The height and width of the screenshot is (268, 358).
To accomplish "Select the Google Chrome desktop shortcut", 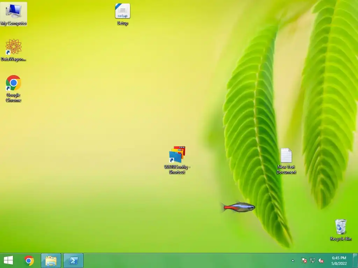I will 14,89.
